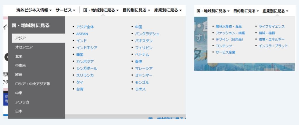The width and height of the screenshot is (299, 125).
Task: Click the ベトナム link
Action: click(x=142, y=54)
